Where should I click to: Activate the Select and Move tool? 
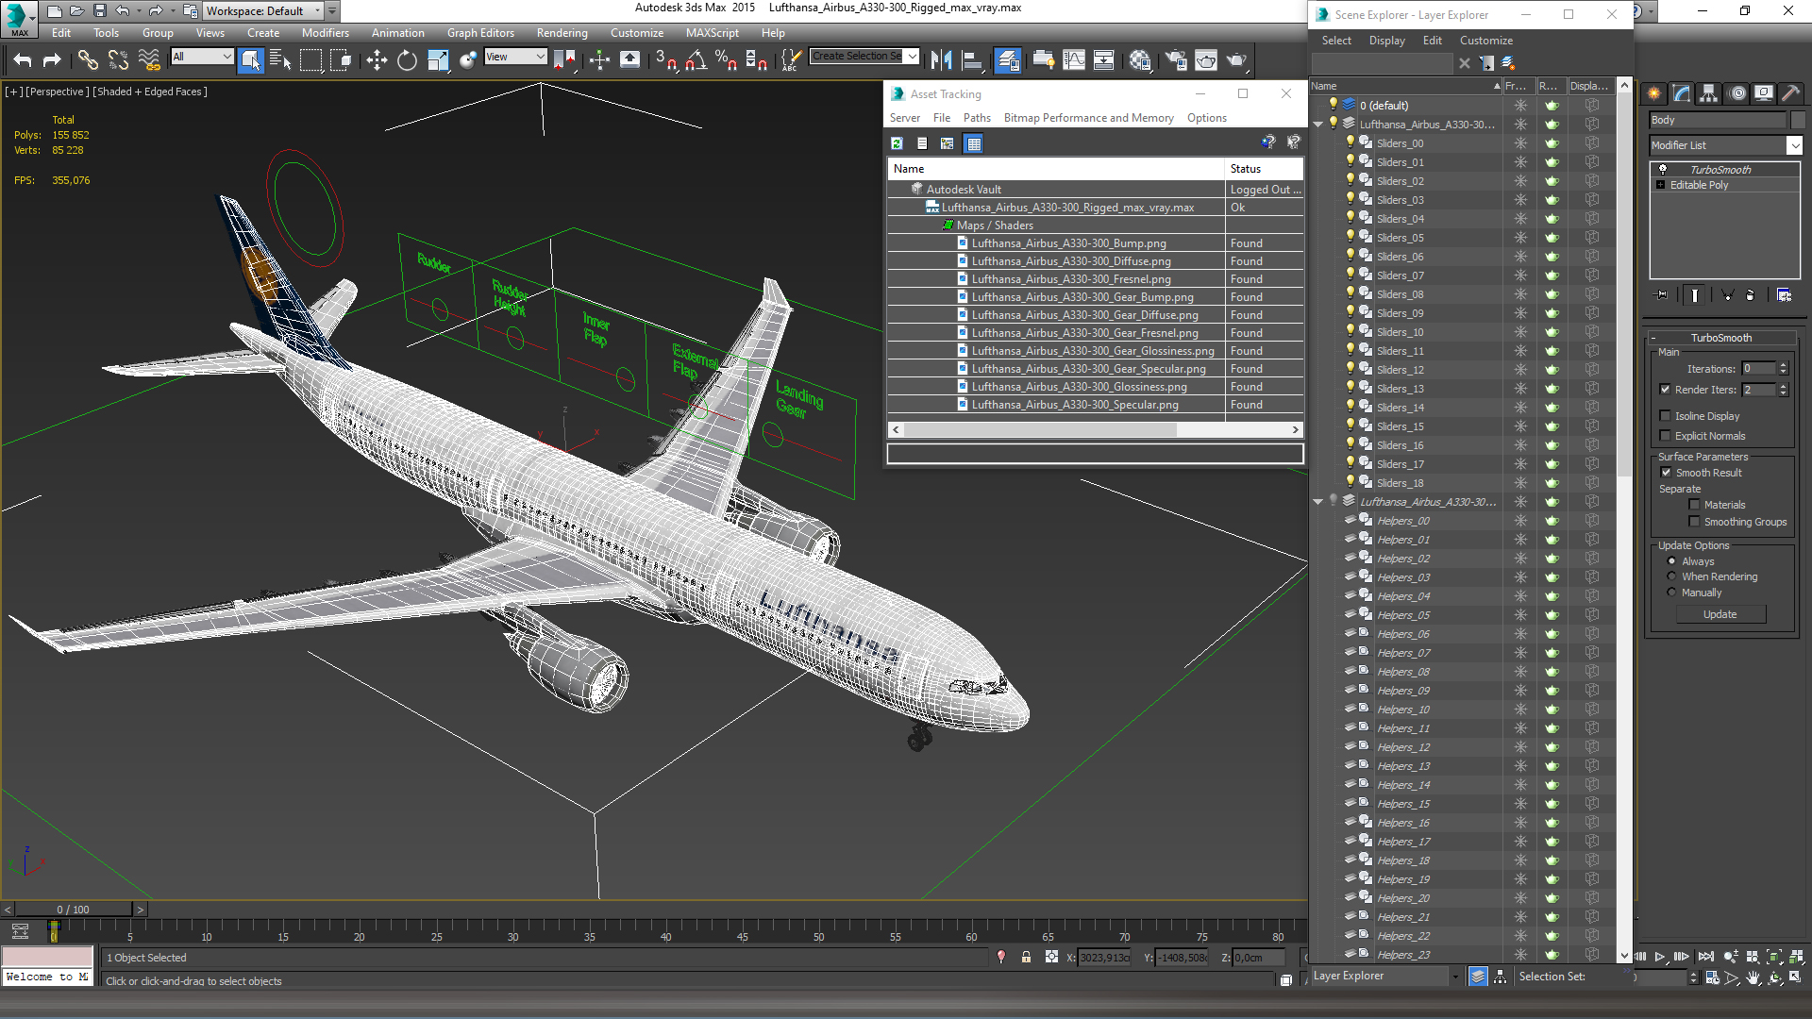[x=377, y=60]
